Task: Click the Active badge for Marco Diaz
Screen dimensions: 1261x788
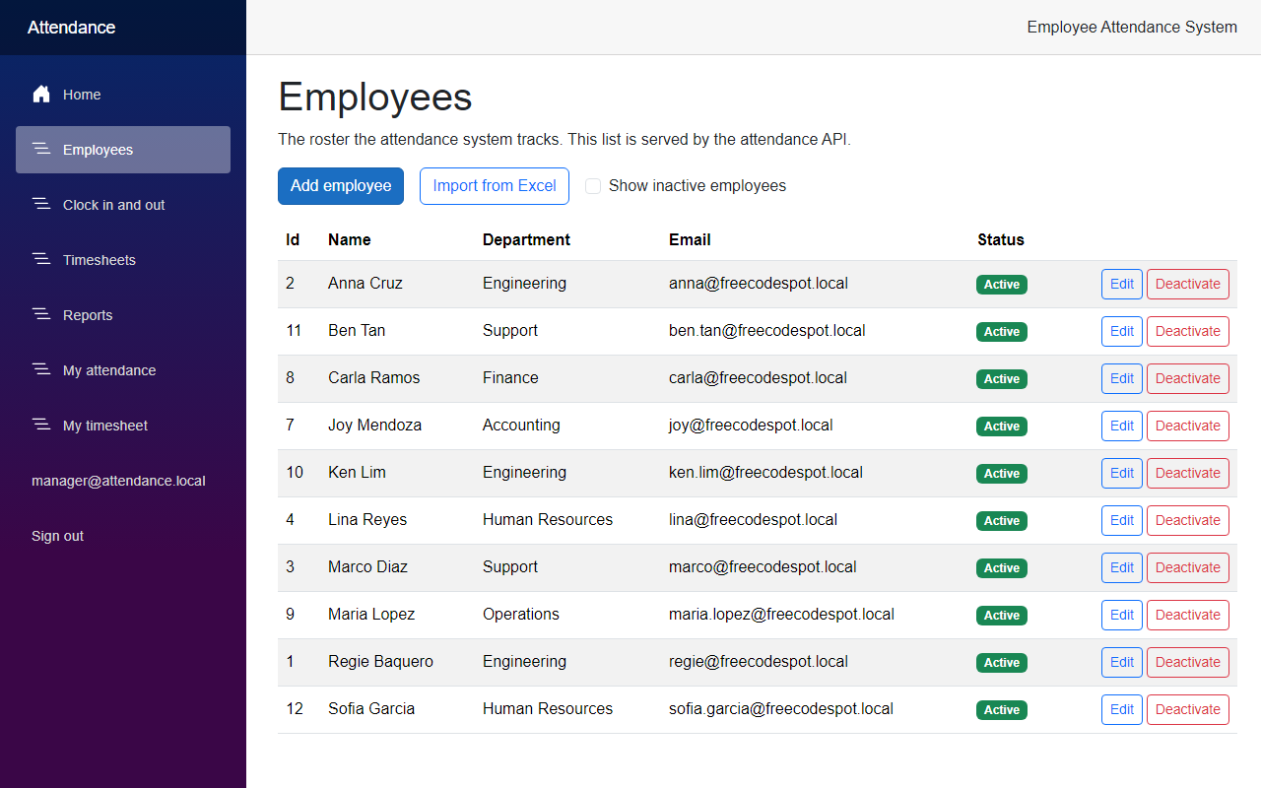Action: click(1002, 568)
